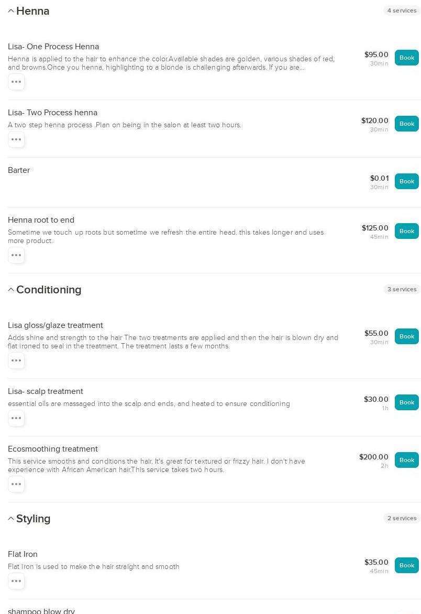Screen dimensions: 421x614
Task: Open ellipsis menu for Lisa gloss/glaze treatment
Action: (16, 360)
